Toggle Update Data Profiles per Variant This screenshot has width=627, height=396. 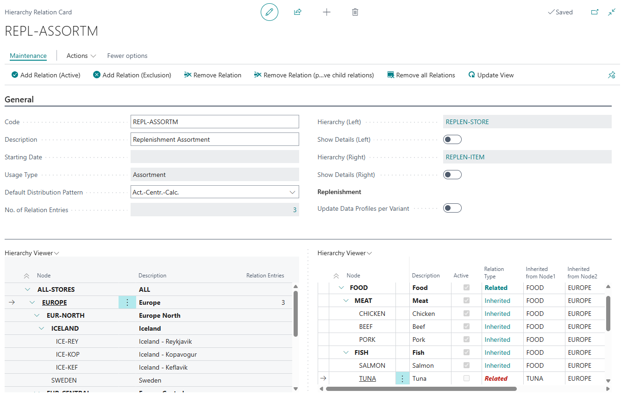452,208
